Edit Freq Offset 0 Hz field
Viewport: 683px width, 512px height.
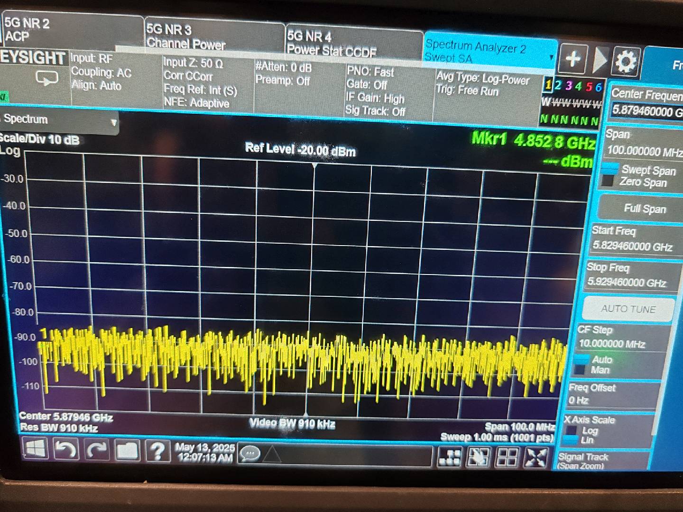[613, 400]
